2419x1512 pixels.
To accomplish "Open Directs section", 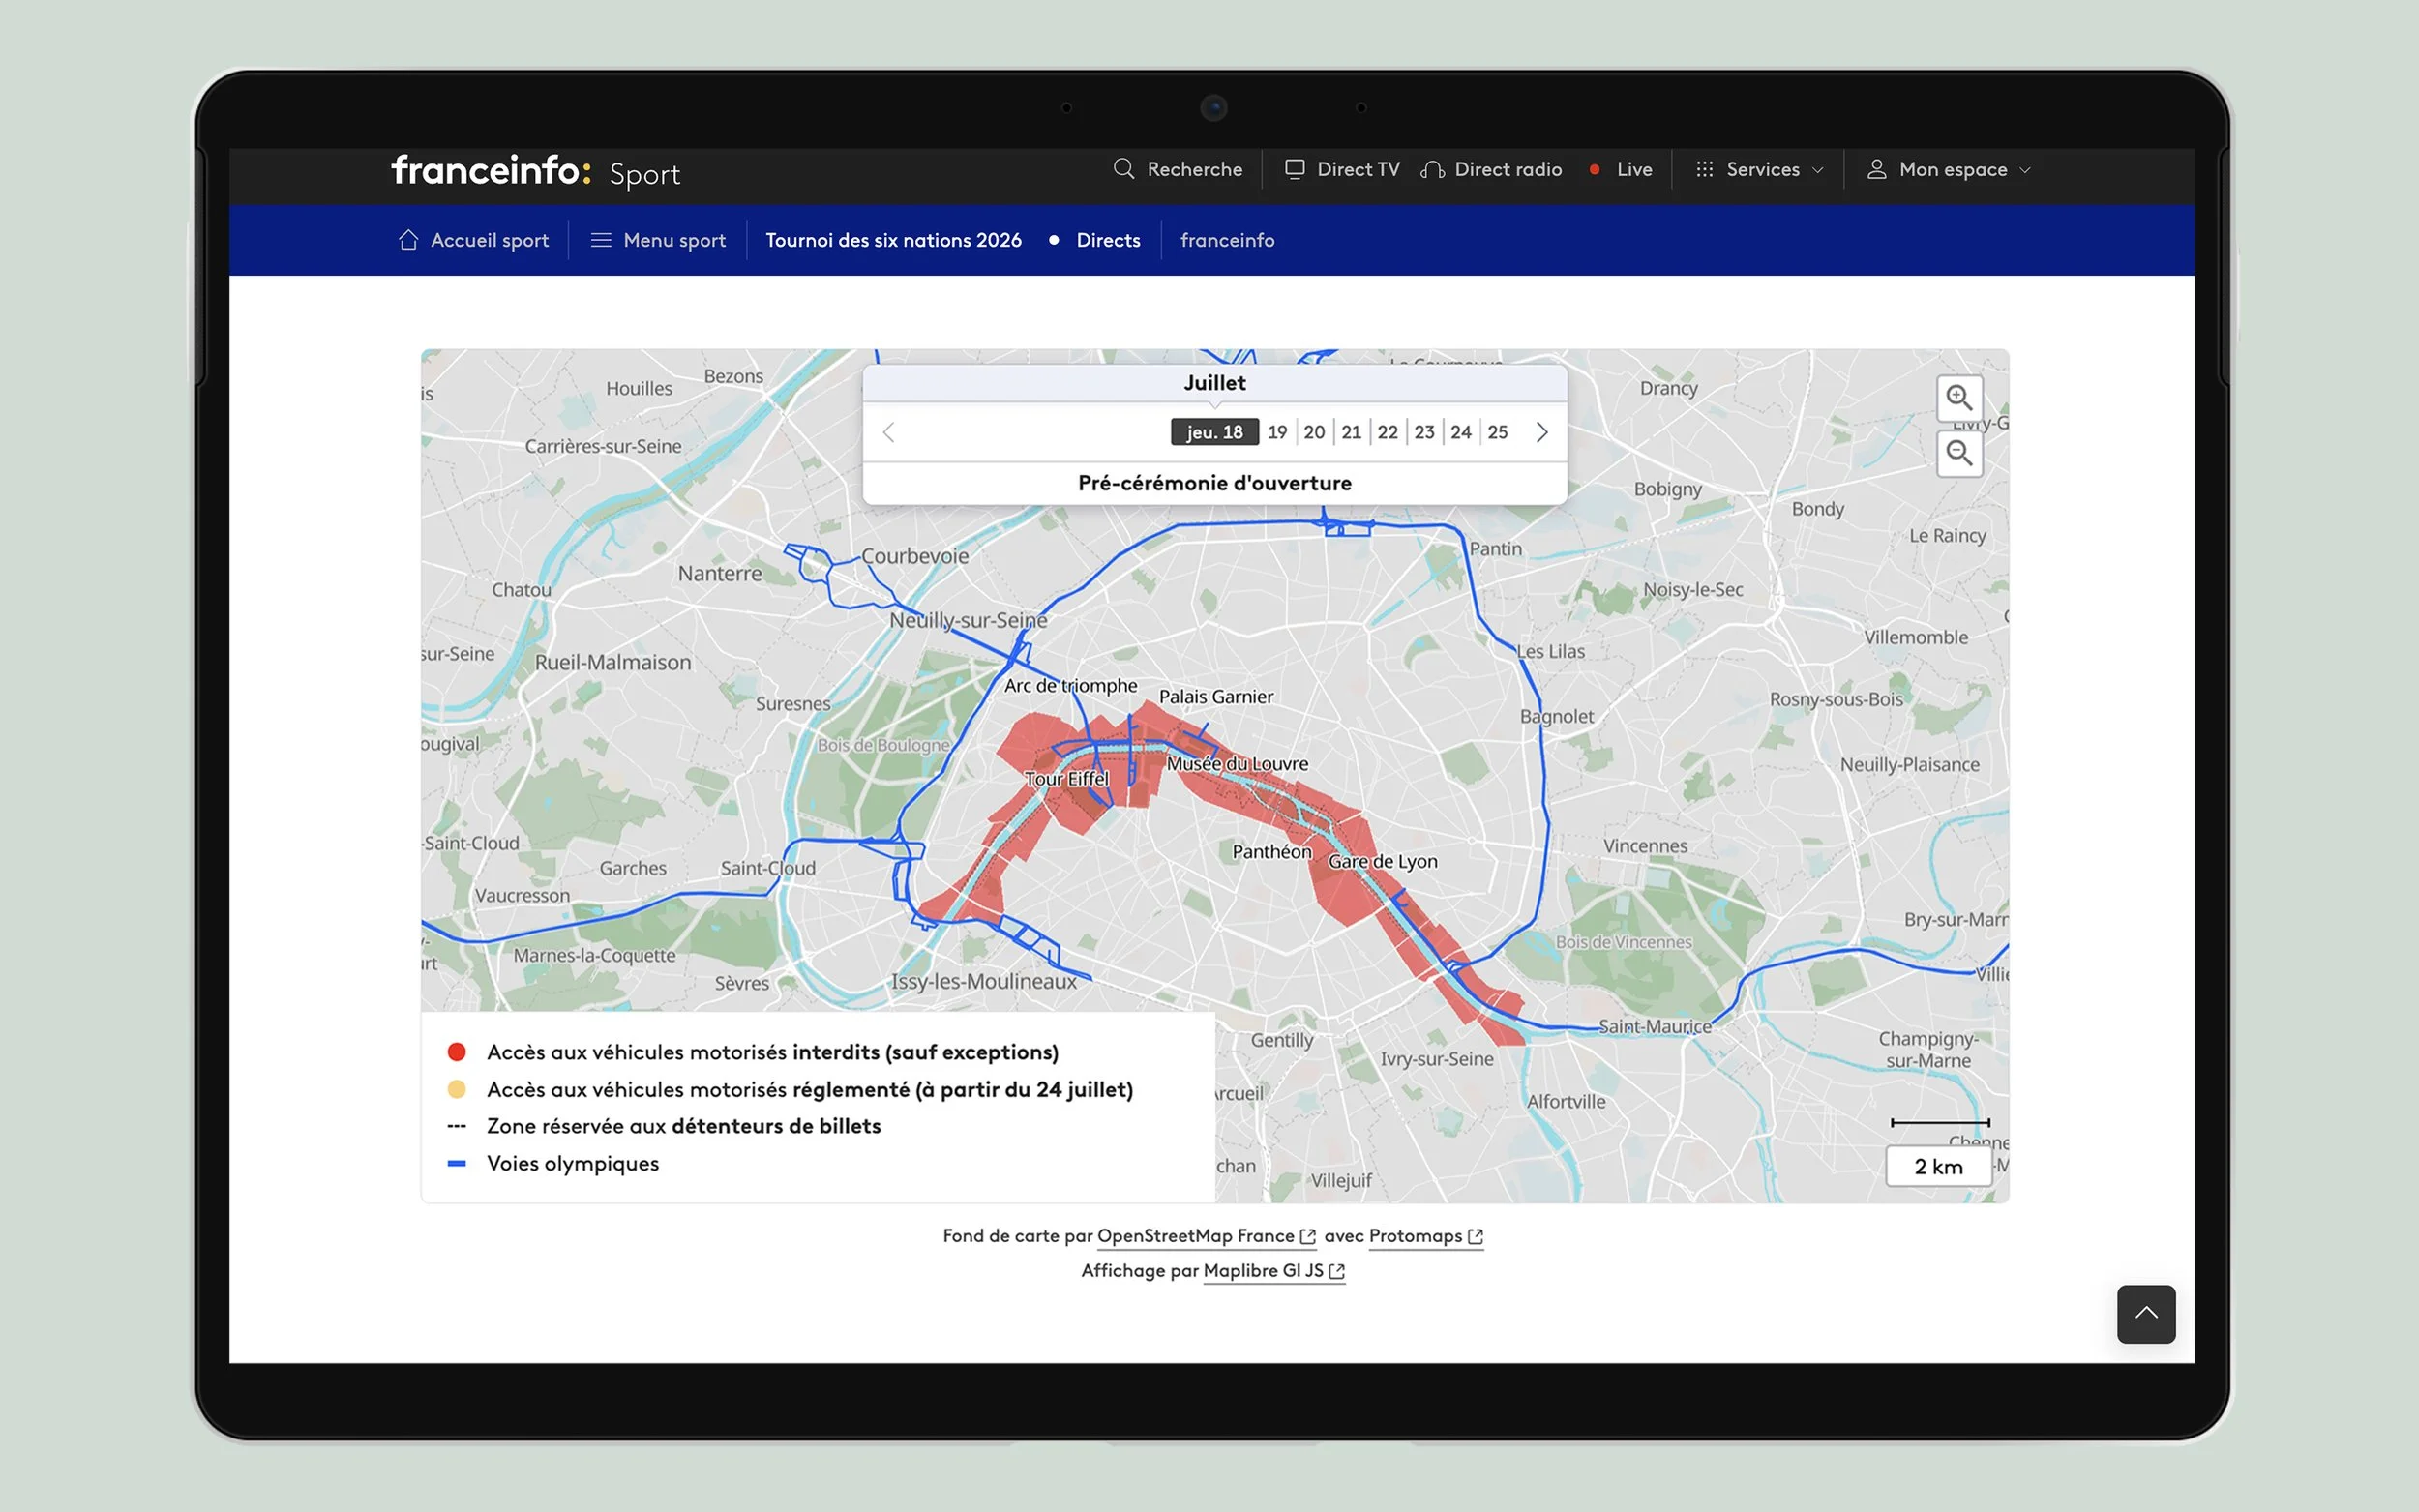I will tap(1108, 240).
